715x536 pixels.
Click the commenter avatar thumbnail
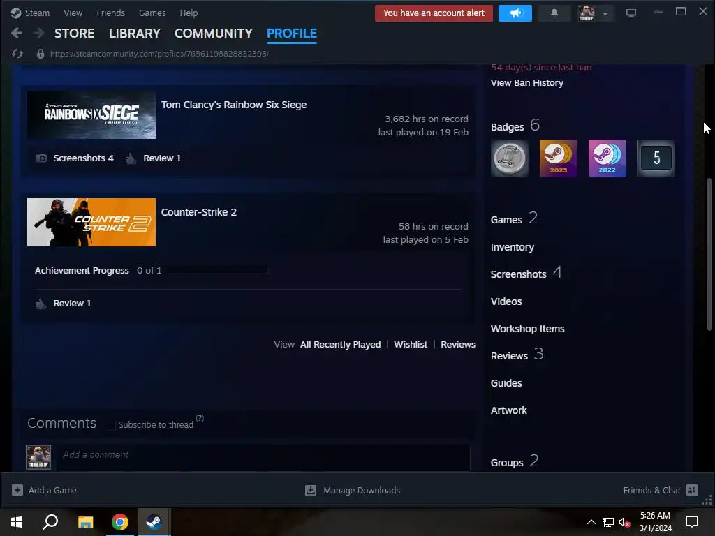click(x=38, y=457)
